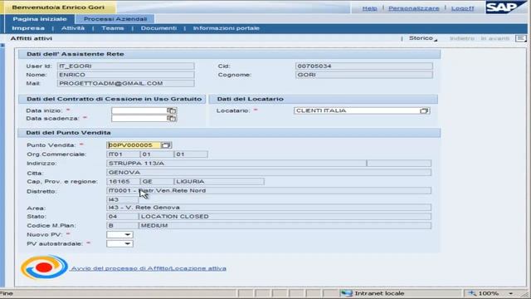Click the Org.Commerciale field IT01
Viewport: 531px width, 299px height.
pyautogui.click(x=123, y=154)
